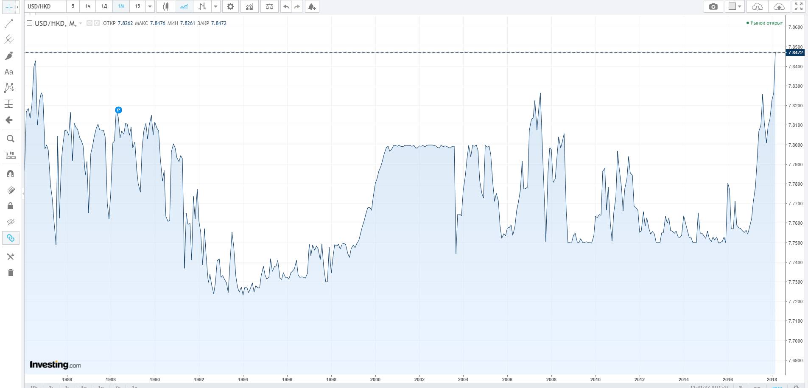Toggle fullscreen mode
The width and height of the screenshot is (808, 388).
pos(798,6)
